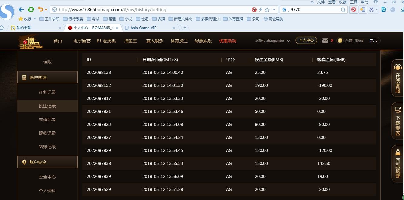Open 下载专区 side panel
404x200 pixels.
398,121
